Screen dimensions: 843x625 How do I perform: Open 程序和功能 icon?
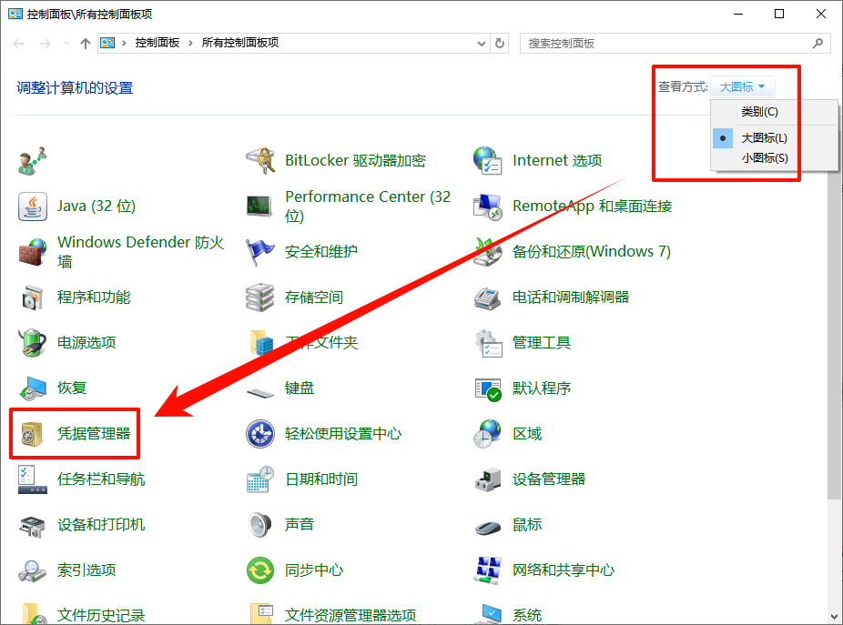pos(32,297)
